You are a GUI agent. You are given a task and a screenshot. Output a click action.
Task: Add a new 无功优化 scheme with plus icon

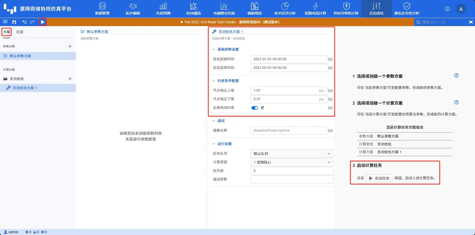70,79
